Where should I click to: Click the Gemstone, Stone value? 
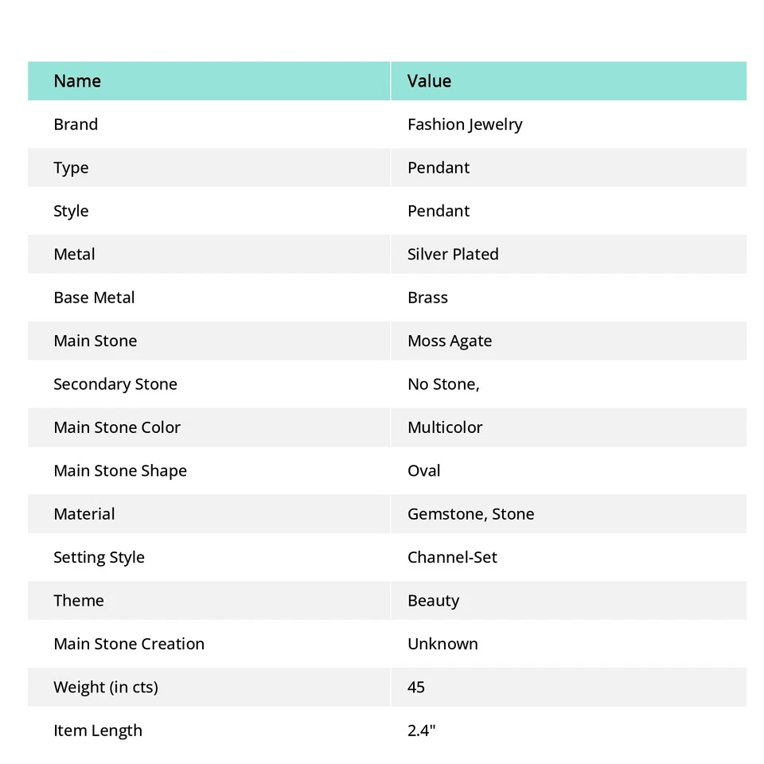click(470, 514)
